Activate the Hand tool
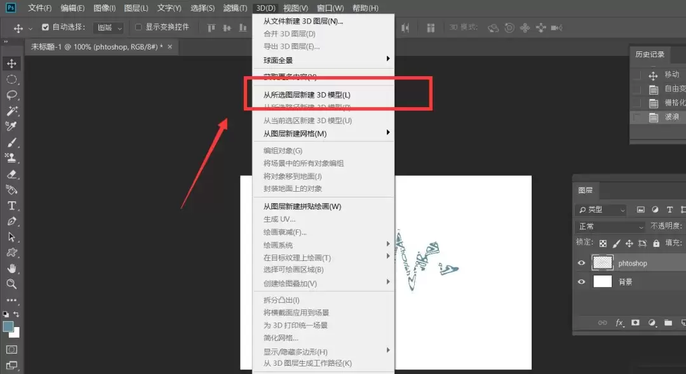Image resolution: width=686 pixels, height=374 pixels. [12, 268]
